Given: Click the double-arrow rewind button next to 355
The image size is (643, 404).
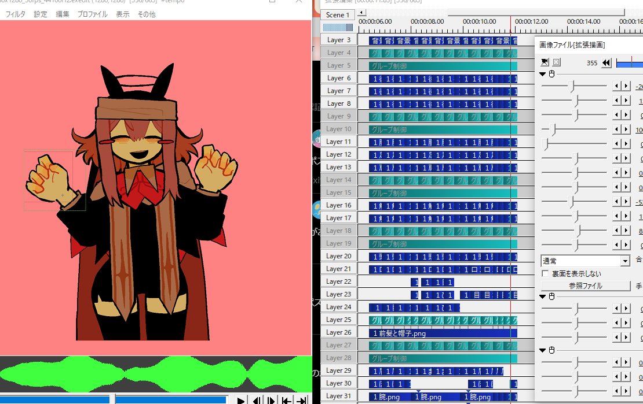Looking at the screenshot, I should [607, 63].
